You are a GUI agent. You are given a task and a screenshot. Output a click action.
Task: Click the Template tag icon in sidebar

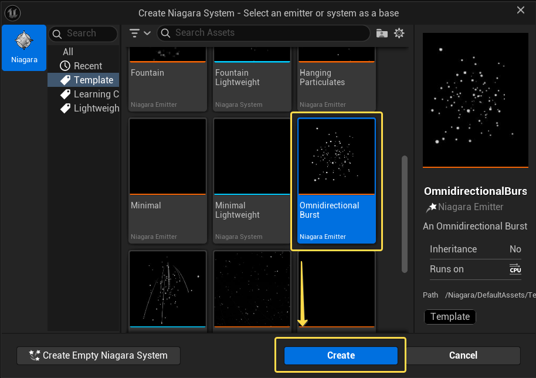pyautogui.click(x=65, y=80)
